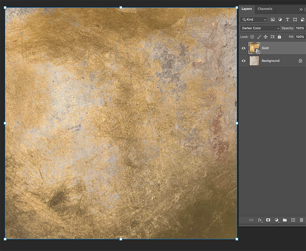
Task: Create a new group folder
Action: point(285,220)
